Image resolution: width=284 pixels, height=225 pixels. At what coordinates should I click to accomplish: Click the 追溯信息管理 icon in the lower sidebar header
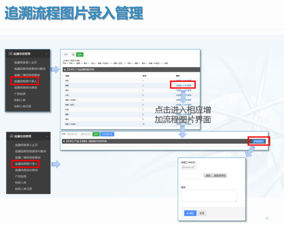[x=11, y=136]
